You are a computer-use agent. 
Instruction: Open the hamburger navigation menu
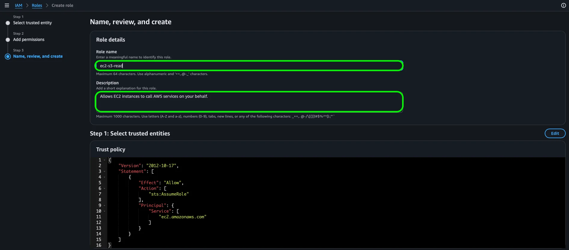click(x=7, y=5)
